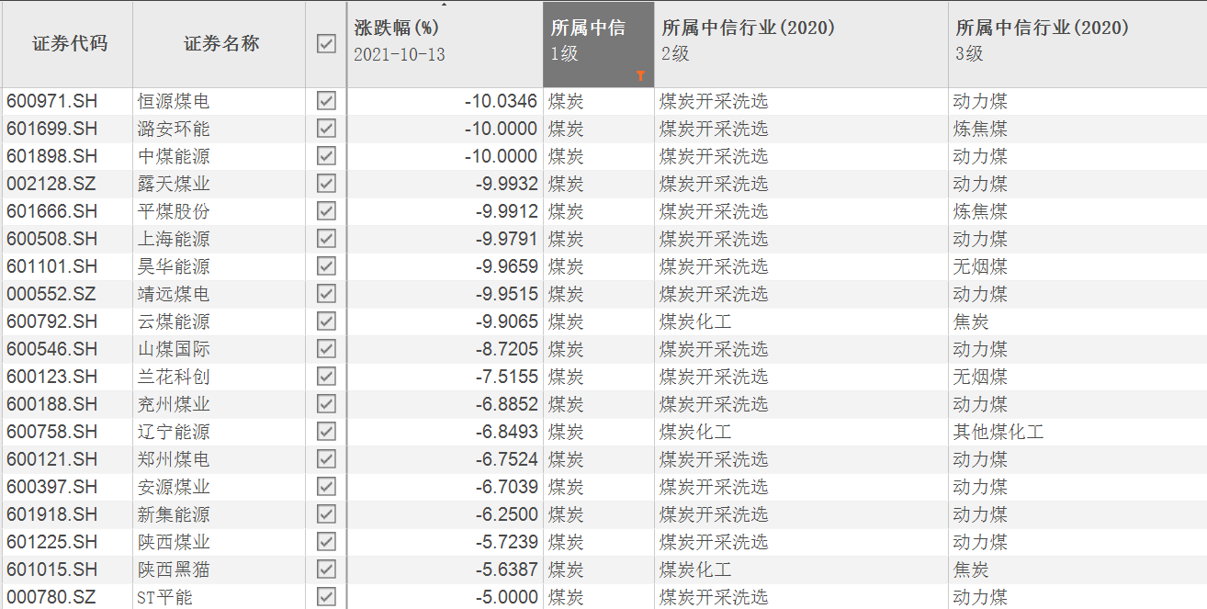This screenshot has height=609, width=1207.
Task: Click the 其他煤化工 cell
Action: [x=998, y=432]
